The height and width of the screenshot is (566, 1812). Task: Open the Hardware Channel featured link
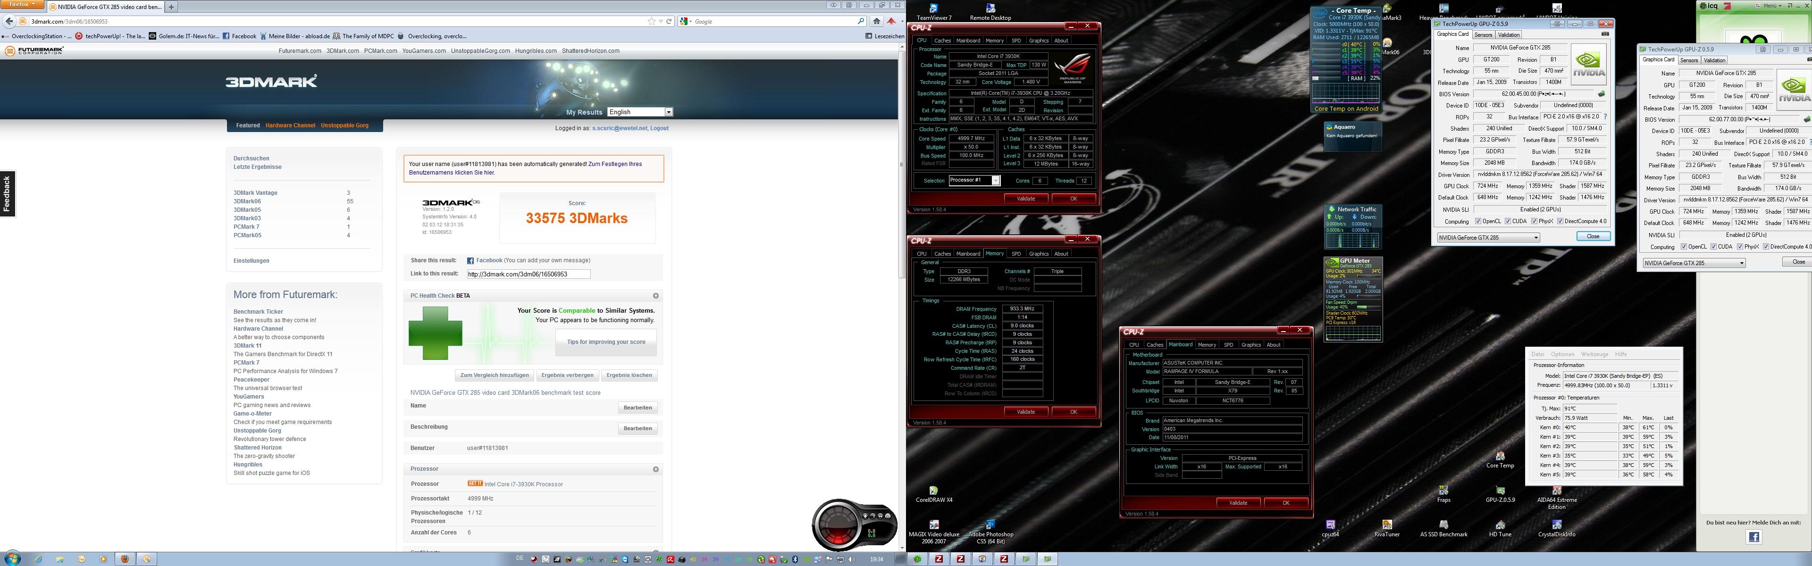point(290,126)
